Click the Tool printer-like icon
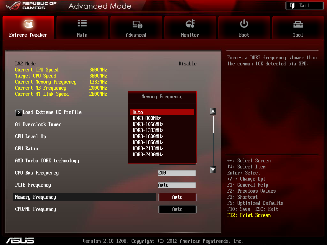Image resolution: width=327 pixels, height=245 pixels. click(298, 24)
